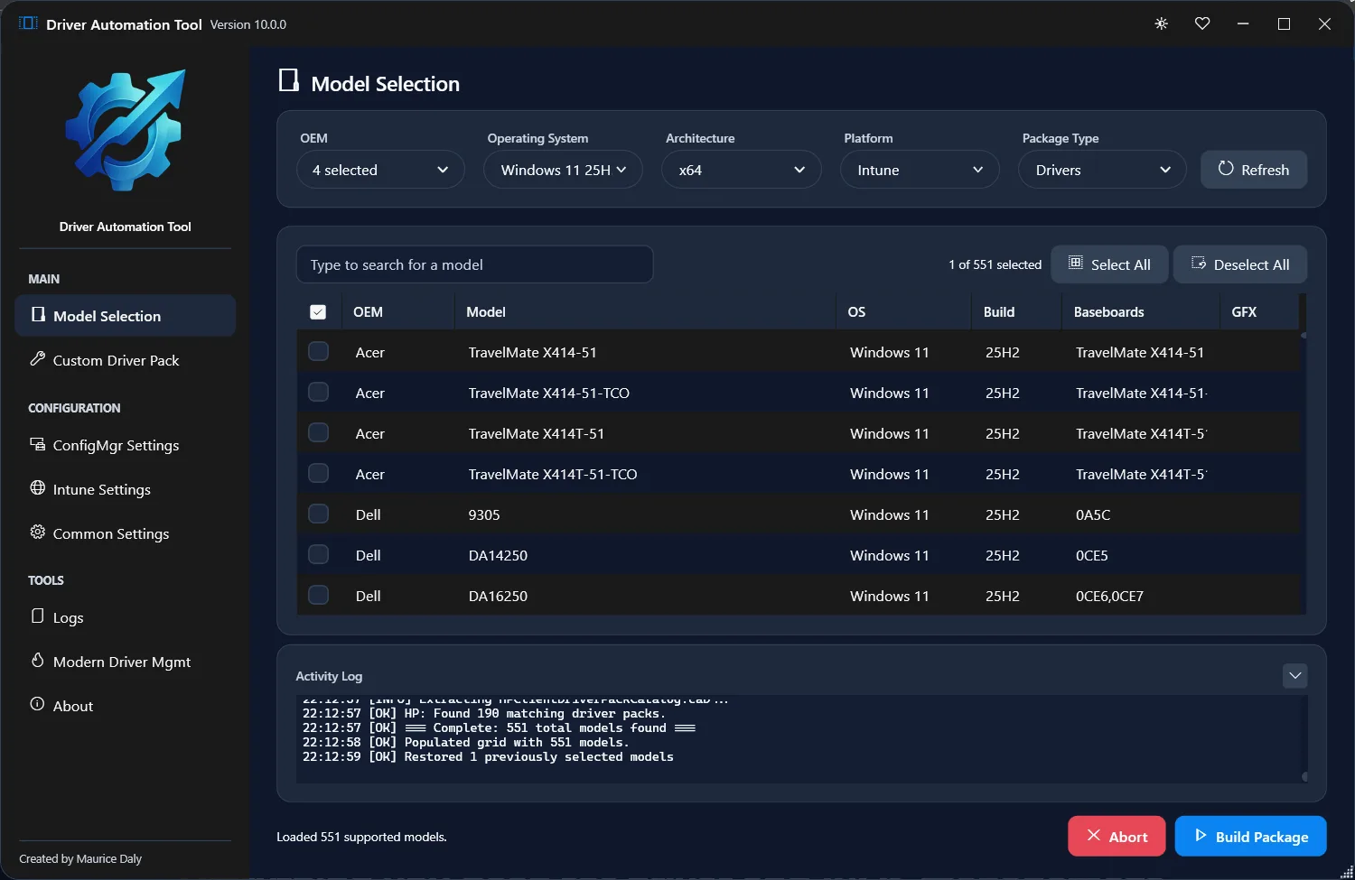The image size is (1355, 880).
Task: Click the Intune Settings globe icon
Action: click(x=37, y=487)
